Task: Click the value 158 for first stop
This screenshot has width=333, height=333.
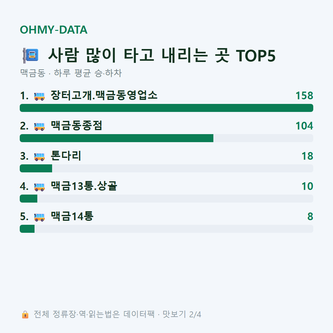Action: (x=304, y=96)
